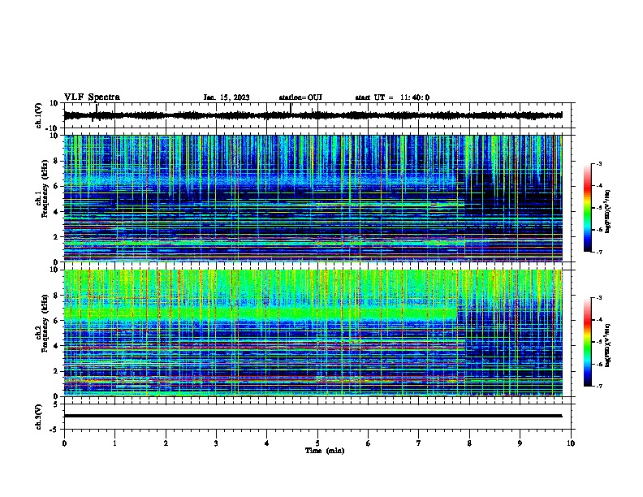Click the "-5" value on ch.1 colorbar
643x497 pixels.
(x=598, y=208)
